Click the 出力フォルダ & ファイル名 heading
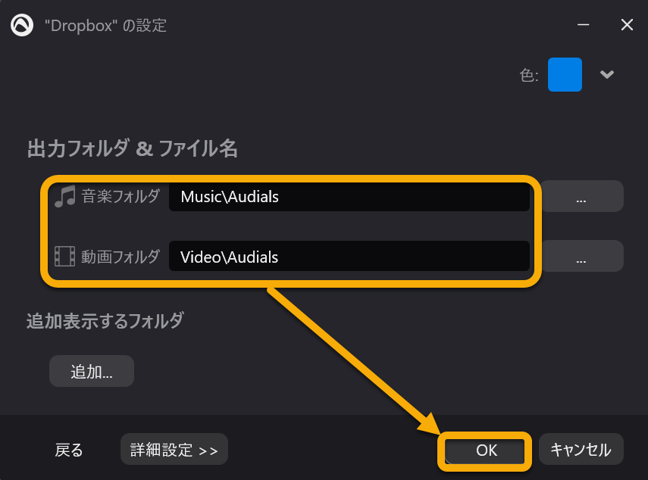The image size is (648, 480). tap(132, 148)
